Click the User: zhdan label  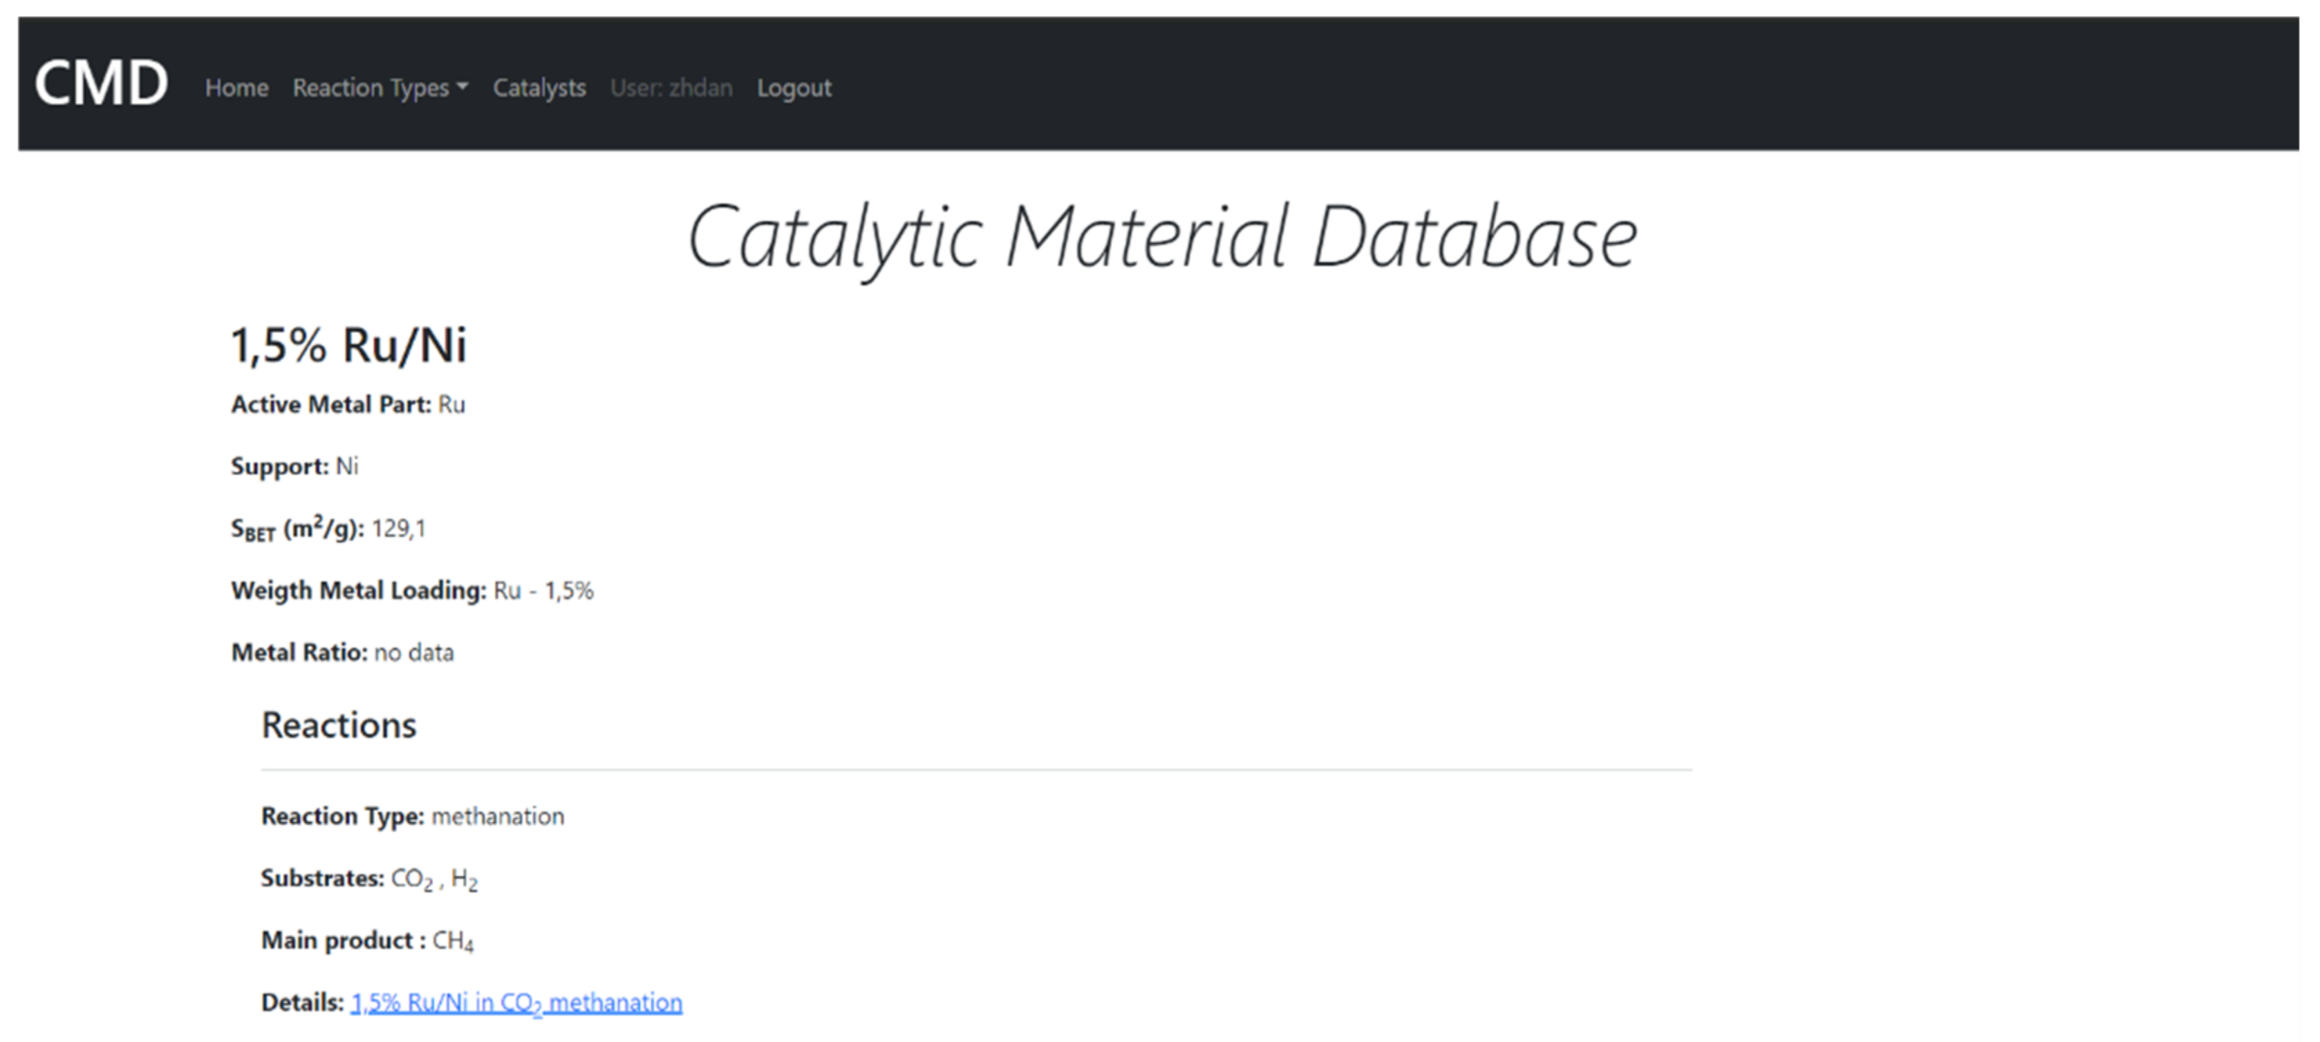pos(671,88)
